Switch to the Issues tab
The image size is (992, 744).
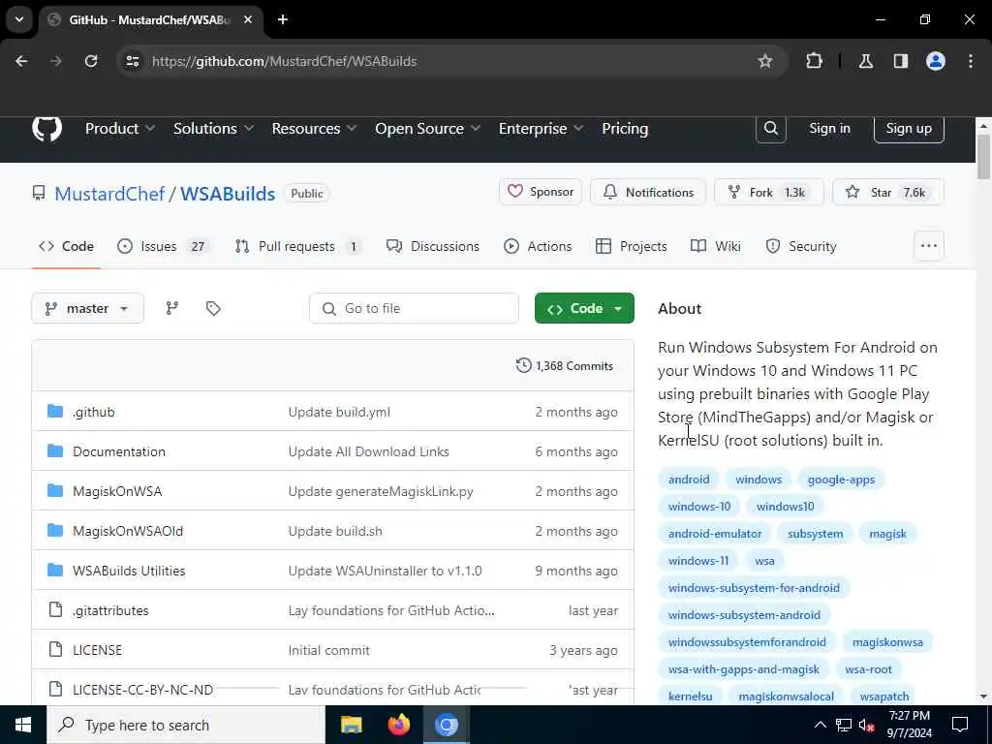[x=165, y=246]
